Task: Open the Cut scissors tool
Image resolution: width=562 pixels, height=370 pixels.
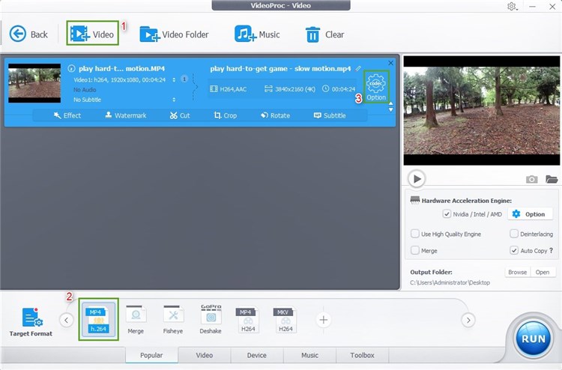Action: pos(180,115)
